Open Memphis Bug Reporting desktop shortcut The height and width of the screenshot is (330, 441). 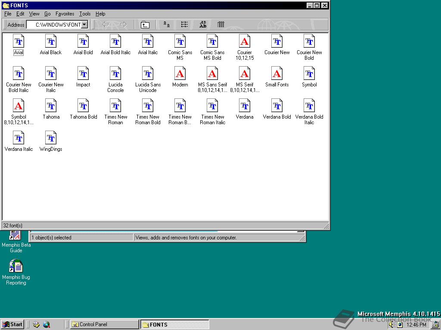[x=16, y=266]
